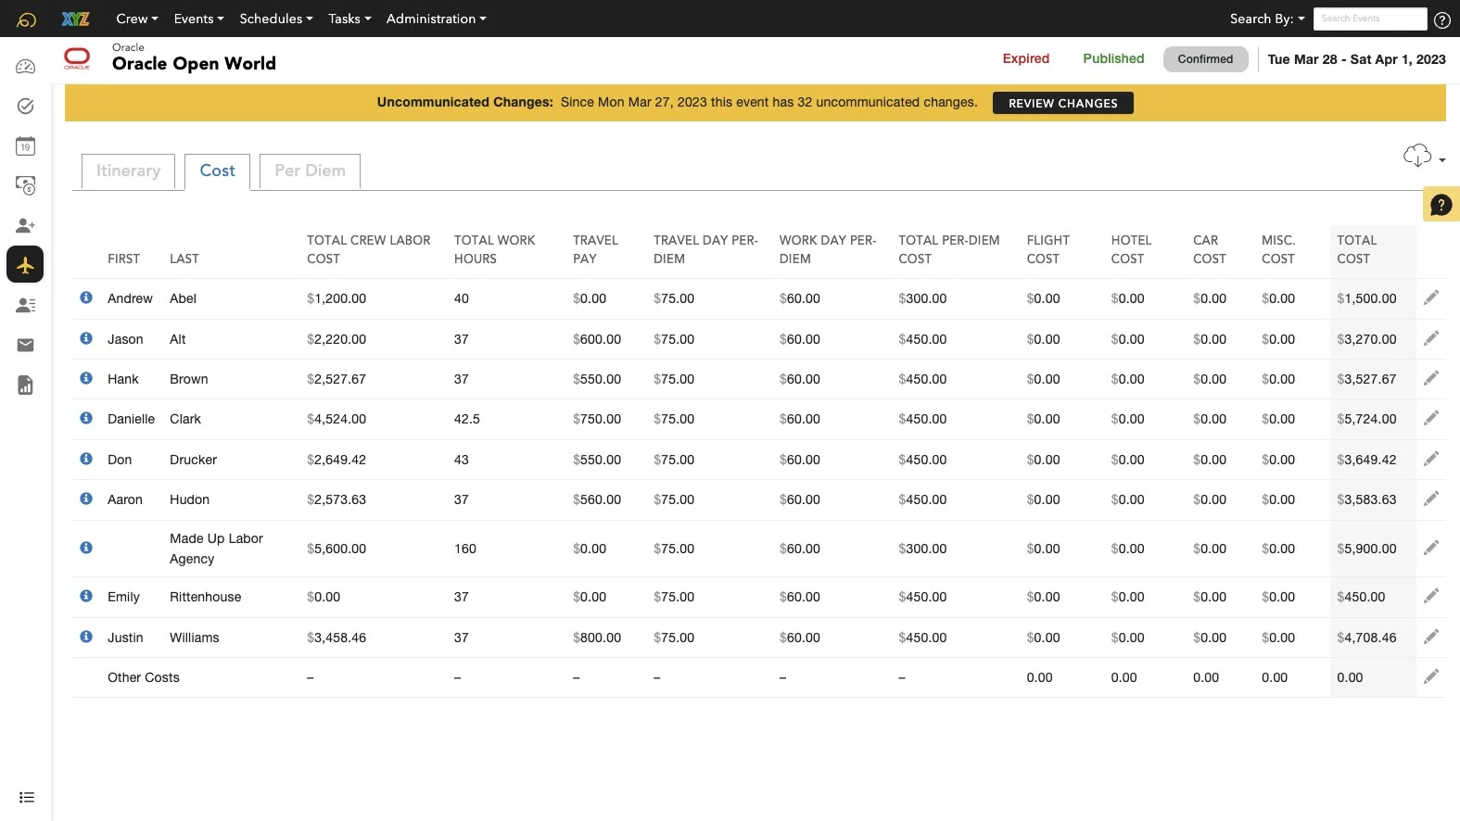Click info icon for Danielle Clark

[x=86, y=418]
